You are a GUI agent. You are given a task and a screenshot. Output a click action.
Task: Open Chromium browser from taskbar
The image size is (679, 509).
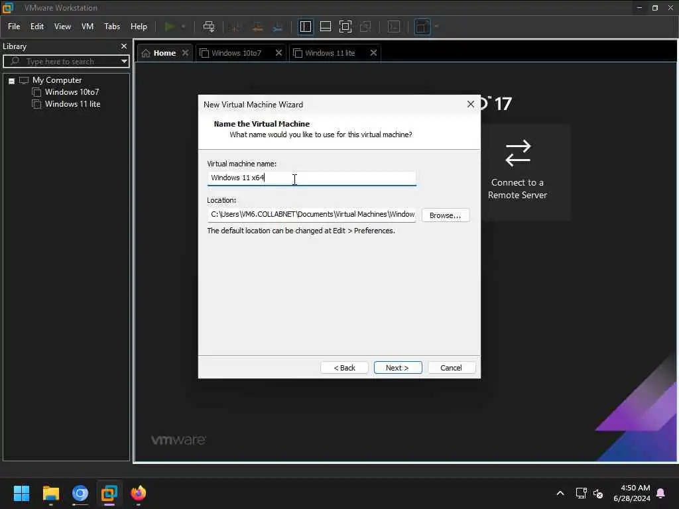coord(80,493)
